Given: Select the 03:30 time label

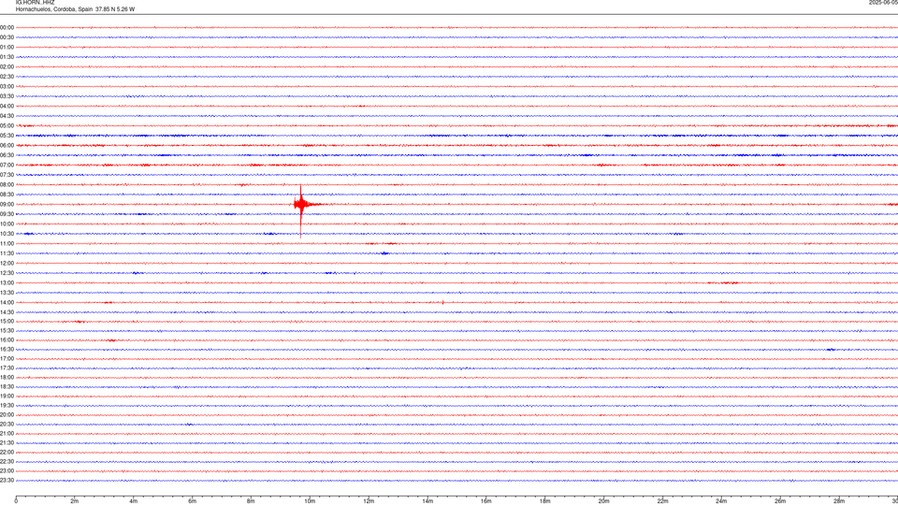Looking at the screenshot, I should tap(7, 96).
